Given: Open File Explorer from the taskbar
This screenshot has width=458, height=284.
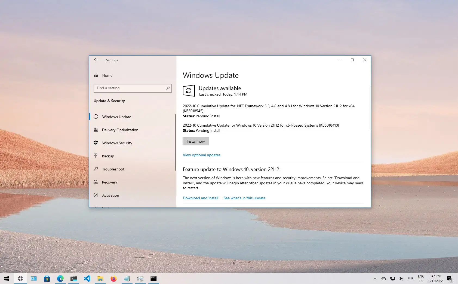Looking at the screenshot, I should pyautogui.click(x=100, y=279).
